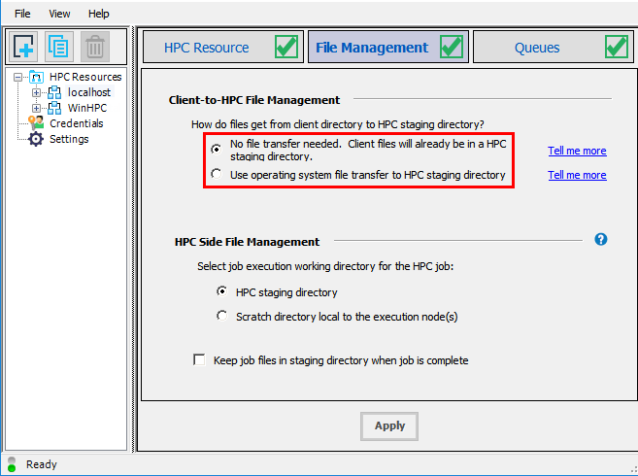Click the green checkmark on File Management tab
Viewport: 638px width, 476px height.
click(x=452, y=47)
